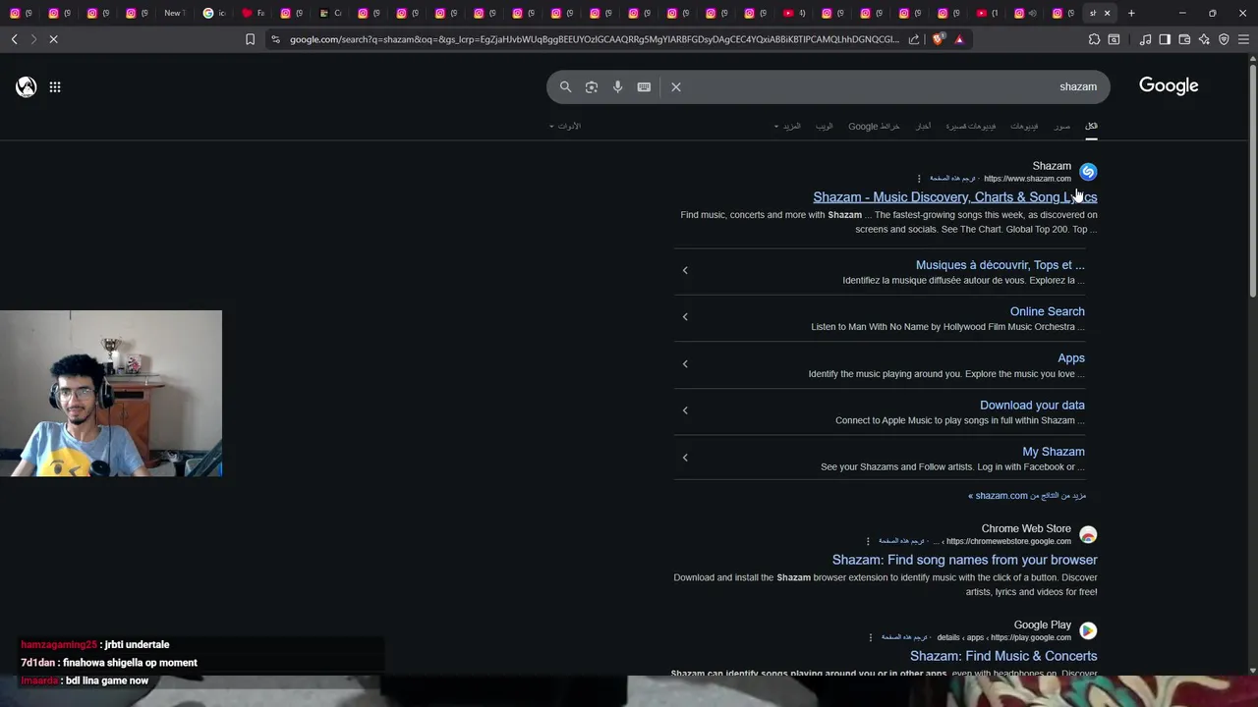Screen dimensions: 1258x707
Task: Open Shazam: Find Music & Concerts link
Action: [1003, 656]
